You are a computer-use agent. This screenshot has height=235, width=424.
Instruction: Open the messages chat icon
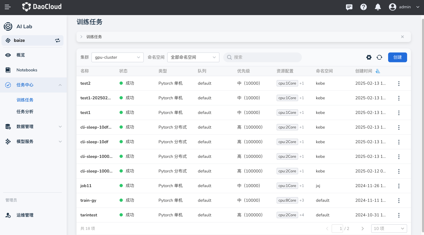coord(349,7)
